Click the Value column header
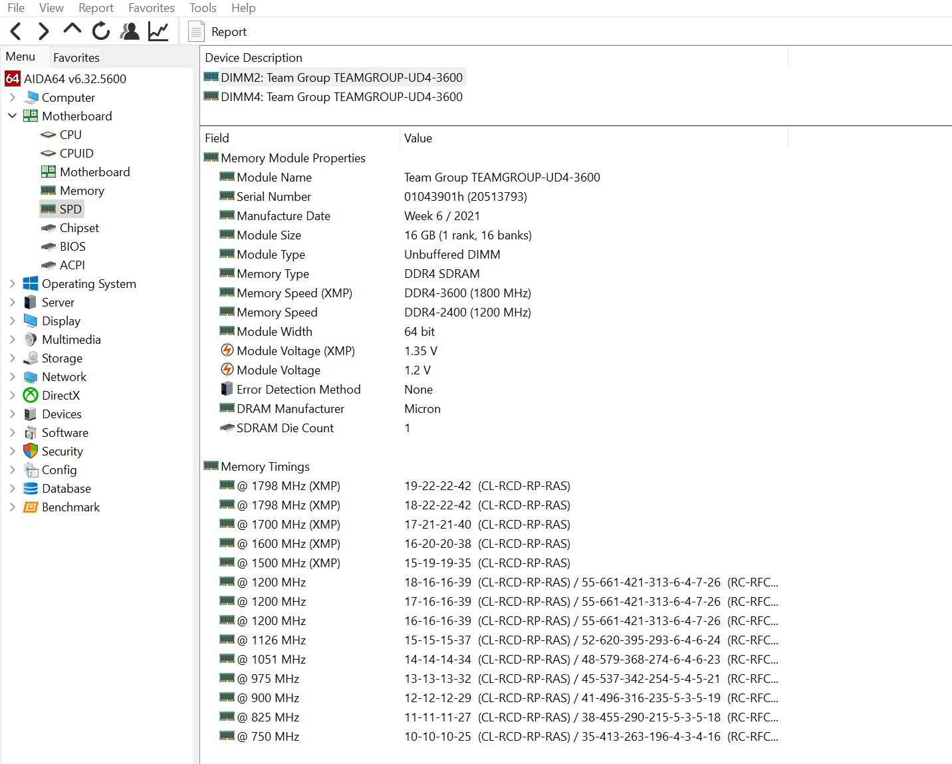 (x=418, y=138)
